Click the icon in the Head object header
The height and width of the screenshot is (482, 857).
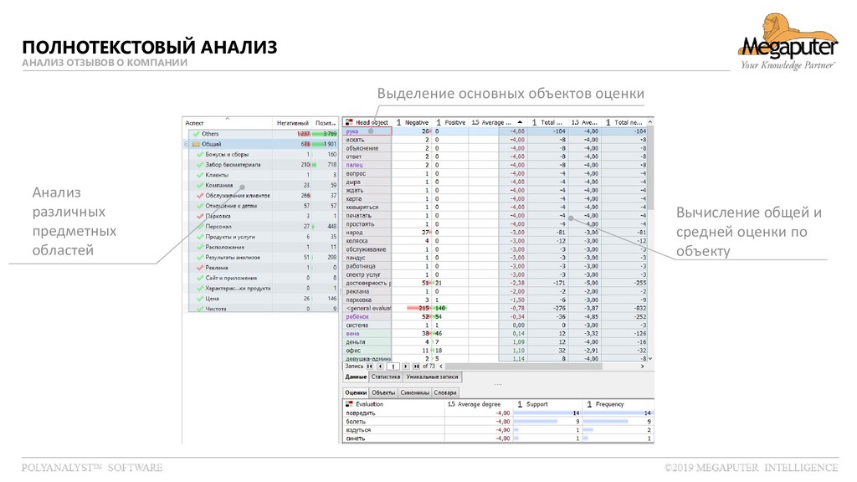[349, 122]
